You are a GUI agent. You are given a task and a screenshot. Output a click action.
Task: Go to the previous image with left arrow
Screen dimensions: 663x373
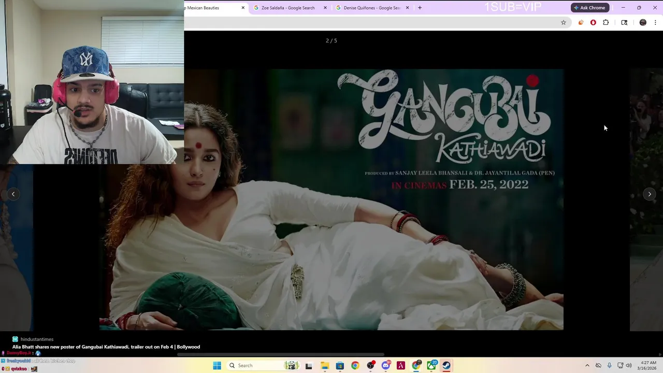tap(13, 194)
